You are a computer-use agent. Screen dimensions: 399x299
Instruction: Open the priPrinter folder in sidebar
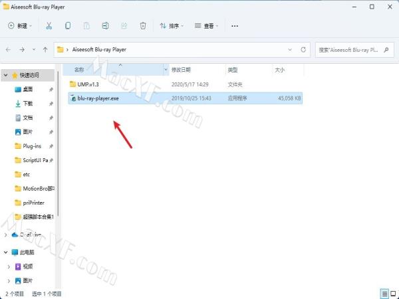(34, 203)
